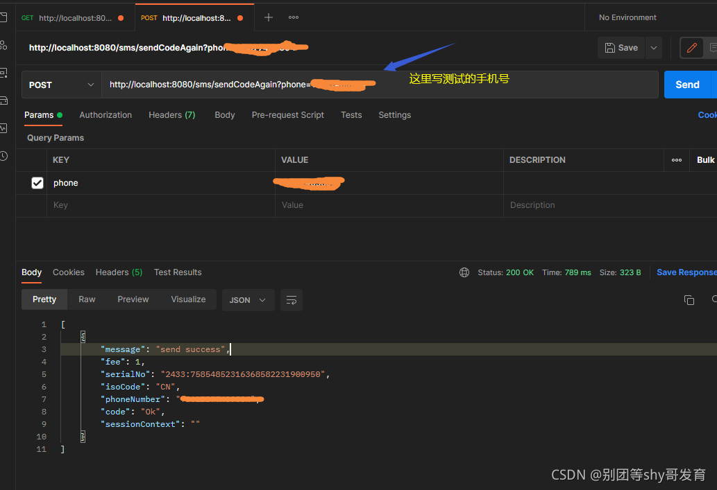Click the request title at the top

click(x=168, y=48)
